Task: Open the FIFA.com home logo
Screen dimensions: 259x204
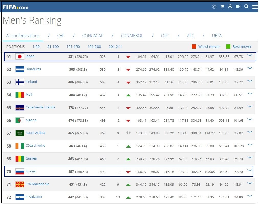Action: point(15,7)
